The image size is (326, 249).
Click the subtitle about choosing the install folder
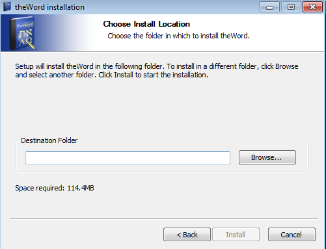pyautogui.click(x=179, y=36)
